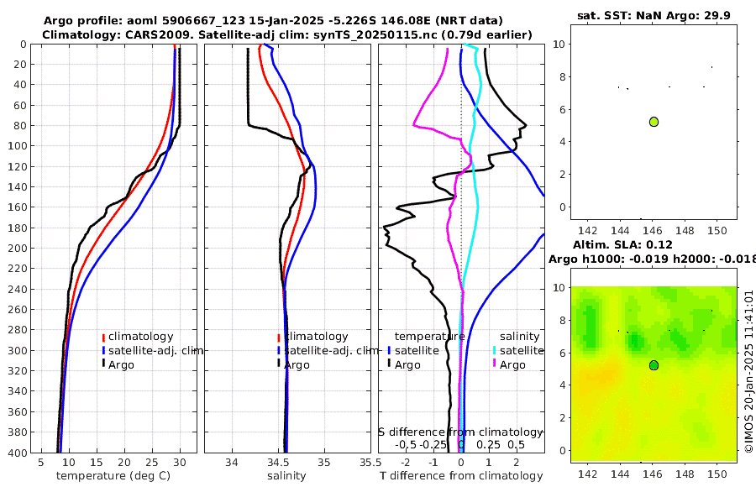The height and width of the screenshot is (487, 756).
Task: Click the Climatology CARS2009 subtitle line
Action: (x=287, y=34)
